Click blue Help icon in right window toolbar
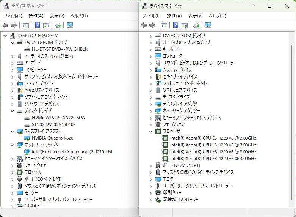This screenshot has height=217, width=296. pos(176,25)
